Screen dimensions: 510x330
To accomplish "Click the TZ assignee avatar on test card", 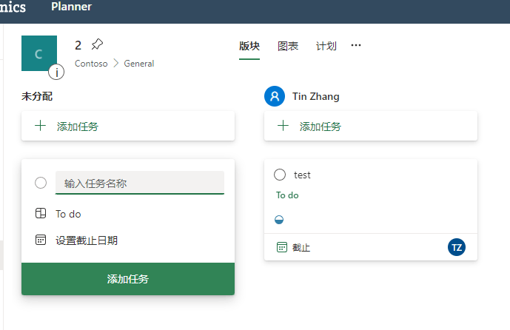I will (x=456, y=247).
